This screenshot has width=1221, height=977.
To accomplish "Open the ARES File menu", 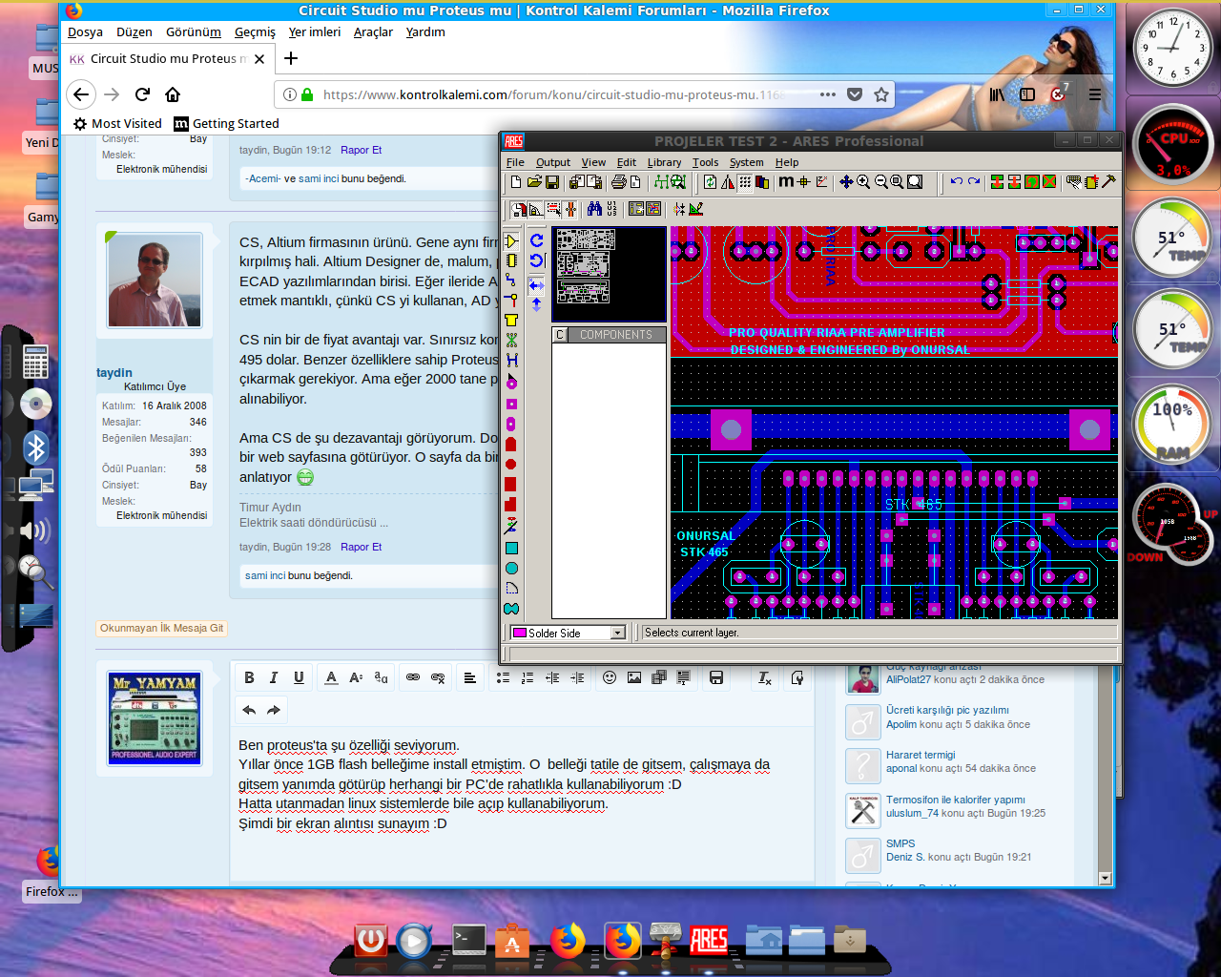I will tap(515, 162).
